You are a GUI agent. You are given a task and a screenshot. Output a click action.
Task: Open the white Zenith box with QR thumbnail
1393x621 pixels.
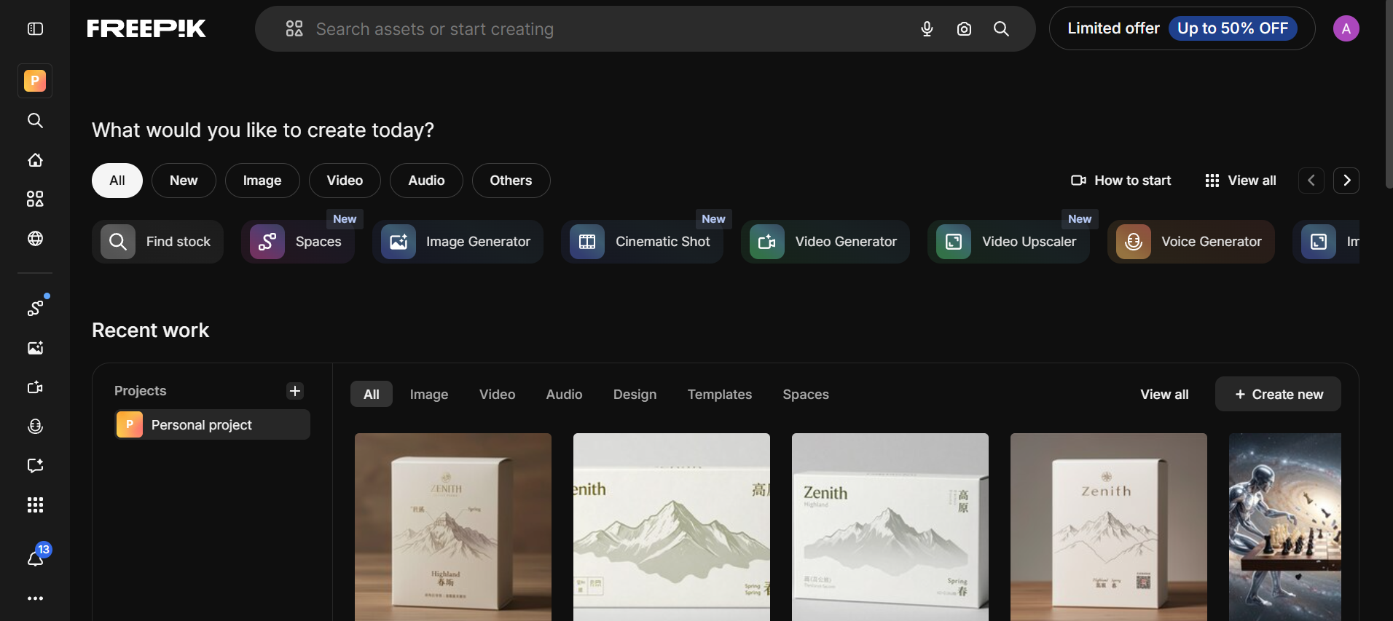[x=1109, y=527]
